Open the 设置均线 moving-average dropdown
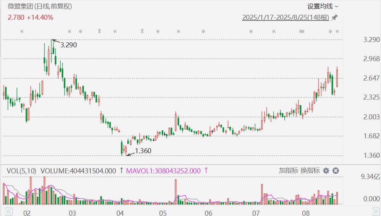381x216 pixels. click(322, 6)
